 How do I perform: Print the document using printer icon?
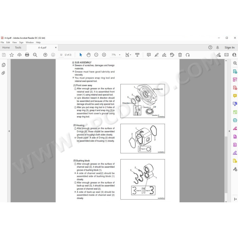(27, 55)
